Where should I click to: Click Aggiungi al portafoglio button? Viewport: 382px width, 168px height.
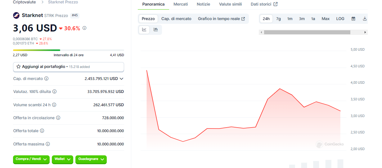pyautogui.click(x=68, y=67)
